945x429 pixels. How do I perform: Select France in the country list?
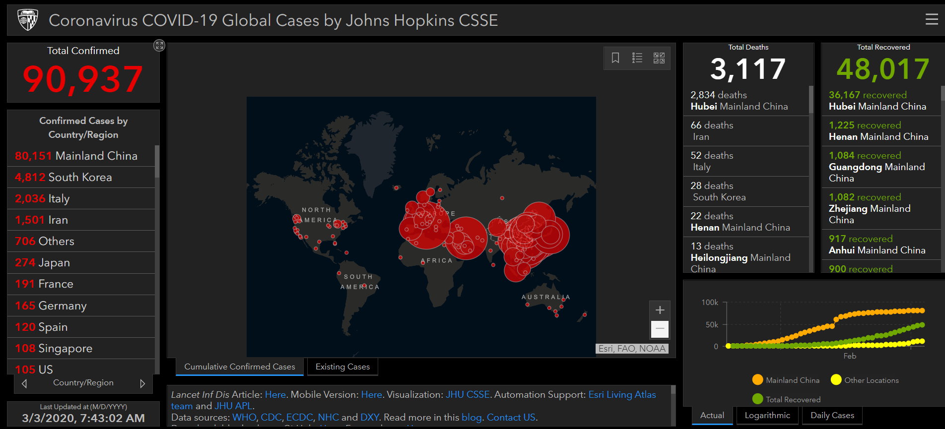pos(81,284)
